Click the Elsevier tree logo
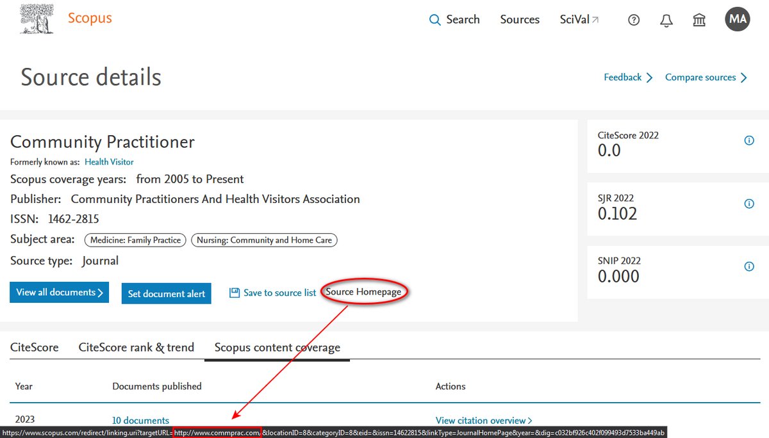Image resolution: width=769 pixels, height=438 pixels. click(36, 19)
